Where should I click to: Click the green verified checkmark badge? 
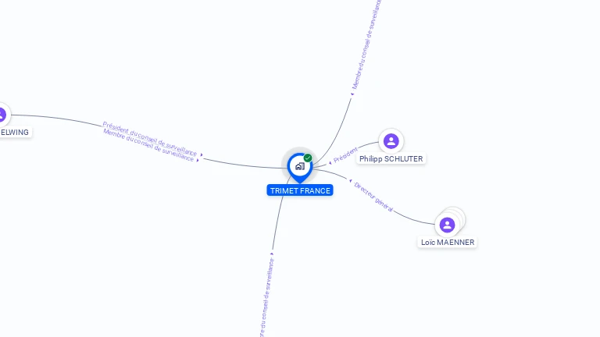[308, 158]
